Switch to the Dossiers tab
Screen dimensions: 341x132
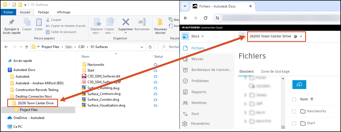[x=247, y=71]
